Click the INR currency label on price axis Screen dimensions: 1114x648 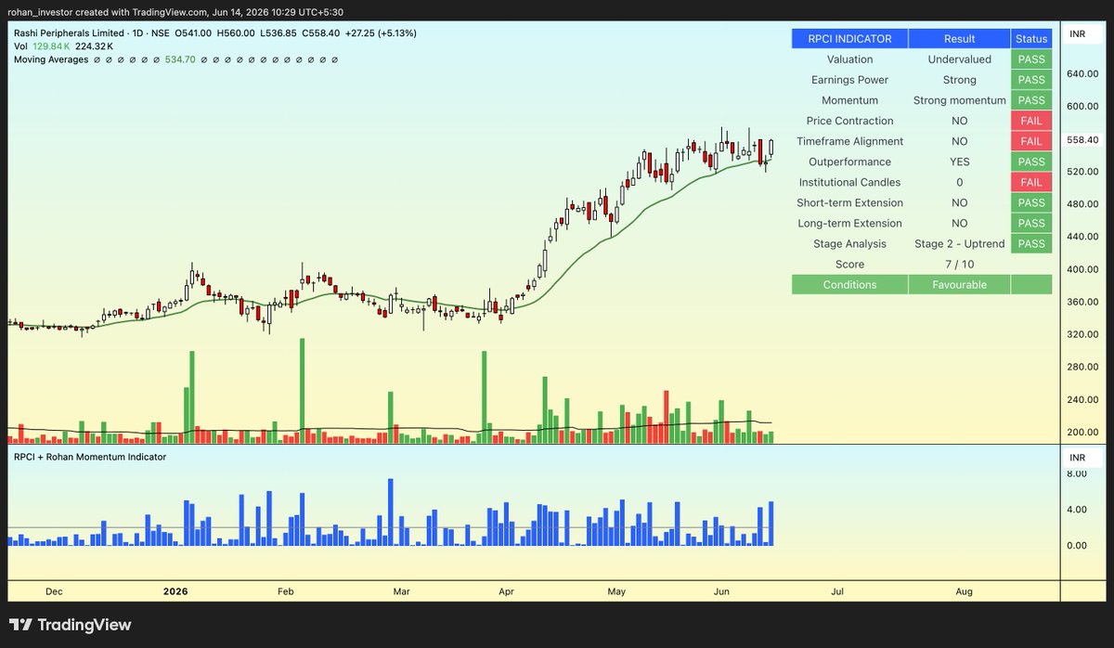pos(1078,34)
